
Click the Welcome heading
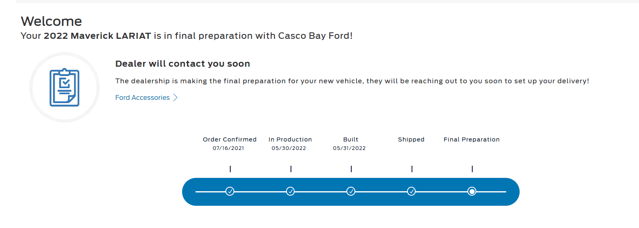tap(51, 21)
